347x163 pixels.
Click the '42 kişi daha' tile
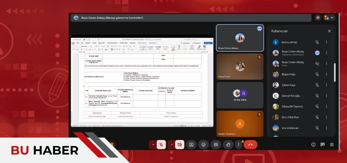240,95
